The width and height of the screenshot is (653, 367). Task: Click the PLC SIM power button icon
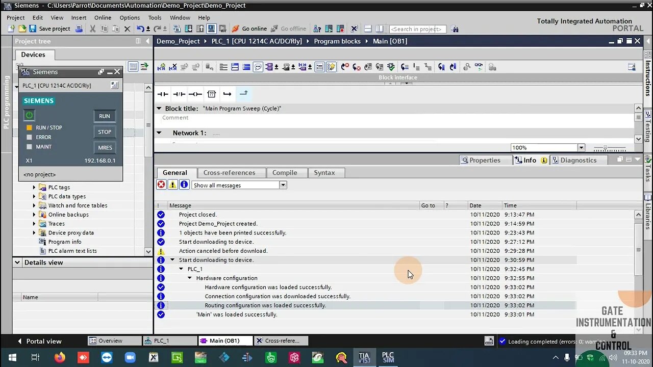pos(30,116)
